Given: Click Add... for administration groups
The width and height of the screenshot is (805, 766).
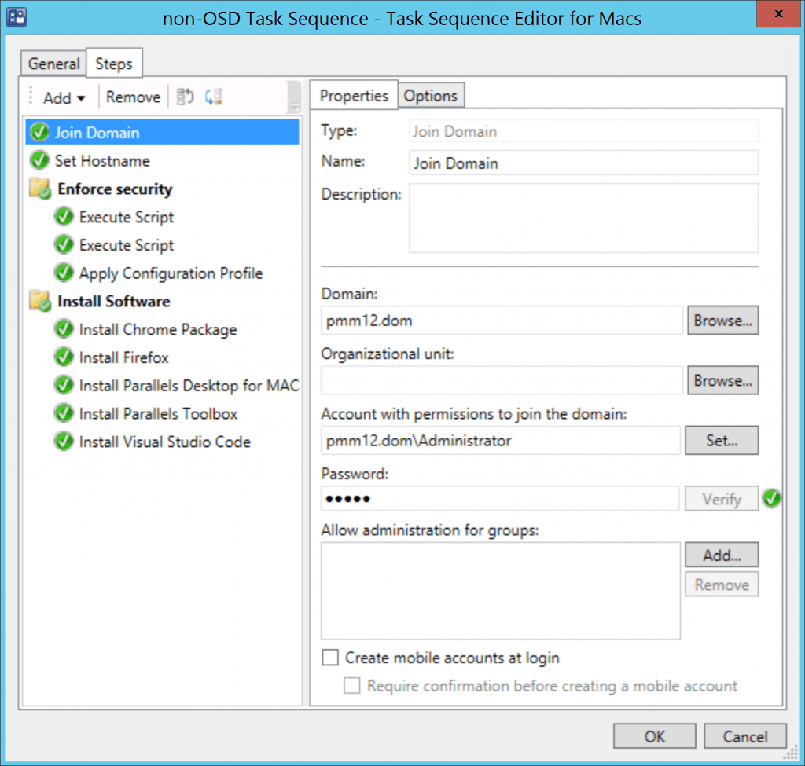Looking at the screenshot, I should tap(722, 555).
